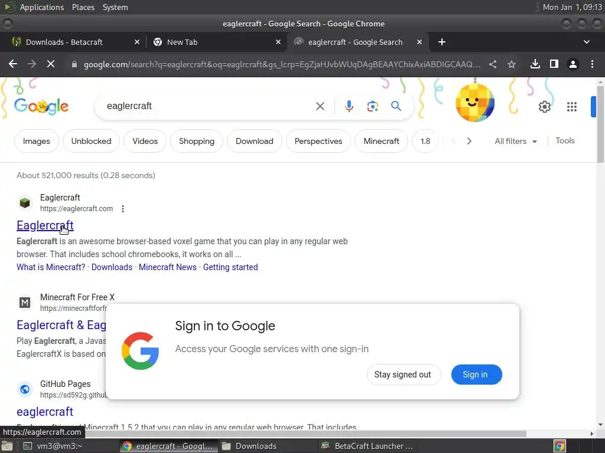Viewport: 605px width, 453px height.
Task: Go back with the browser back arrow
Action: [x=13, y=64]
